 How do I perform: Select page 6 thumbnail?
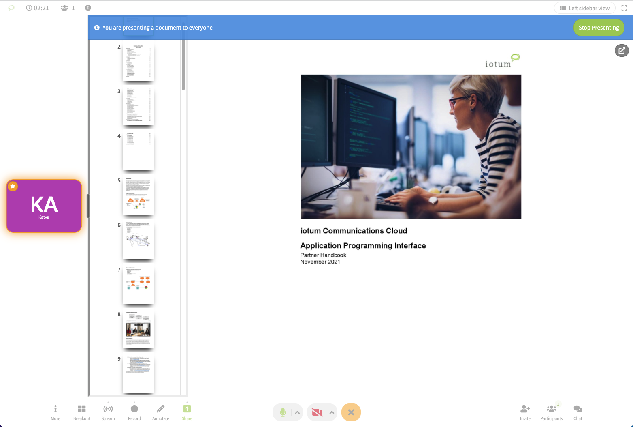click(138, 240)
